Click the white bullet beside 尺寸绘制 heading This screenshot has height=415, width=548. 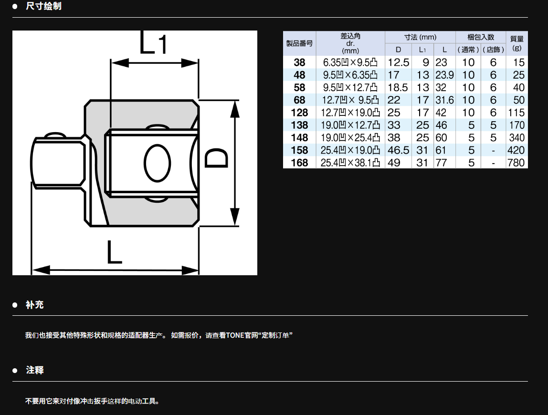pos(15,7)
